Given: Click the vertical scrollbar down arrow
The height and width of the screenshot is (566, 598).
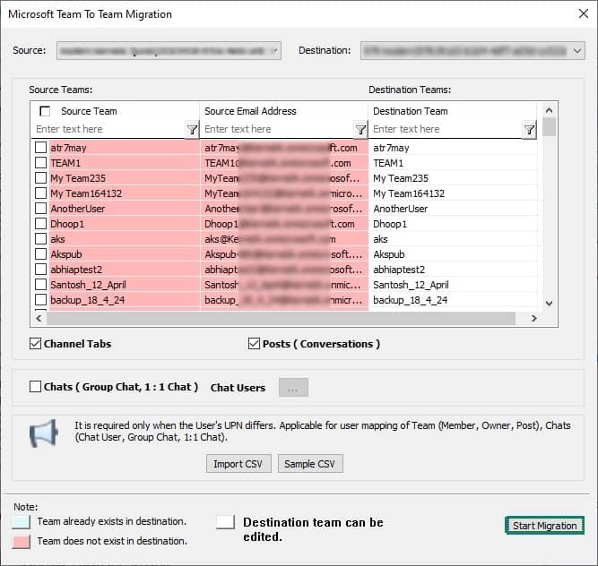Looking at the screenshot, I should [x=550, y=304].
